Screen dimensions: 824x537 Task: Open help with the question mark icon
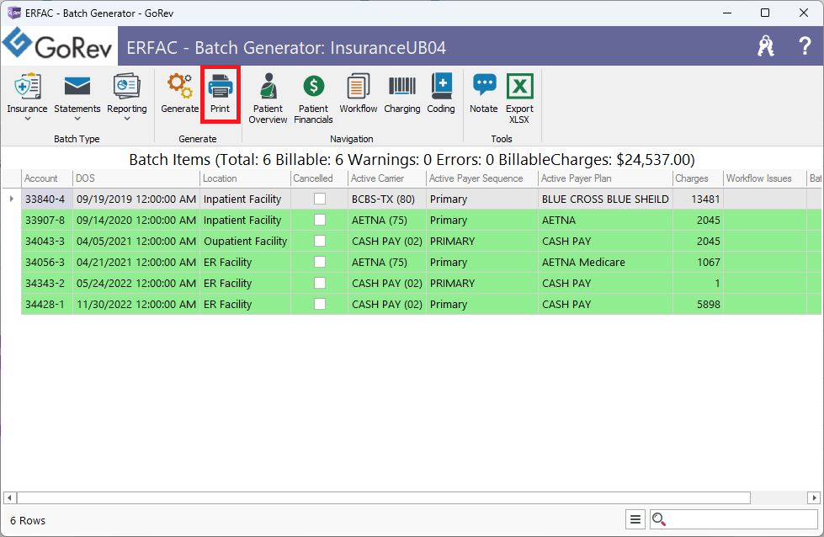click(805, 46)
